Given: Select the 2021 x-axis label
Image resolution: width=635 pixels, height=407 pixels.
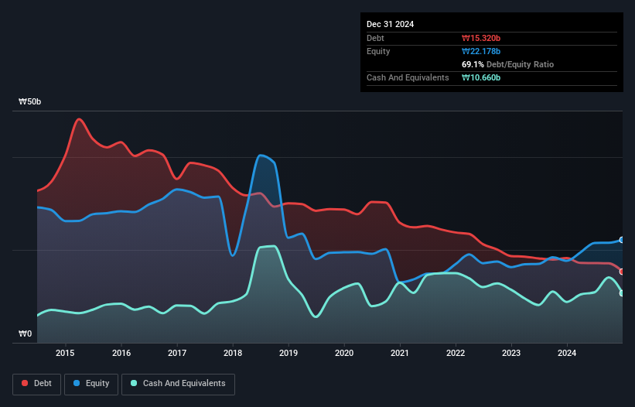Looking at the screenshot, I should 400,353.
